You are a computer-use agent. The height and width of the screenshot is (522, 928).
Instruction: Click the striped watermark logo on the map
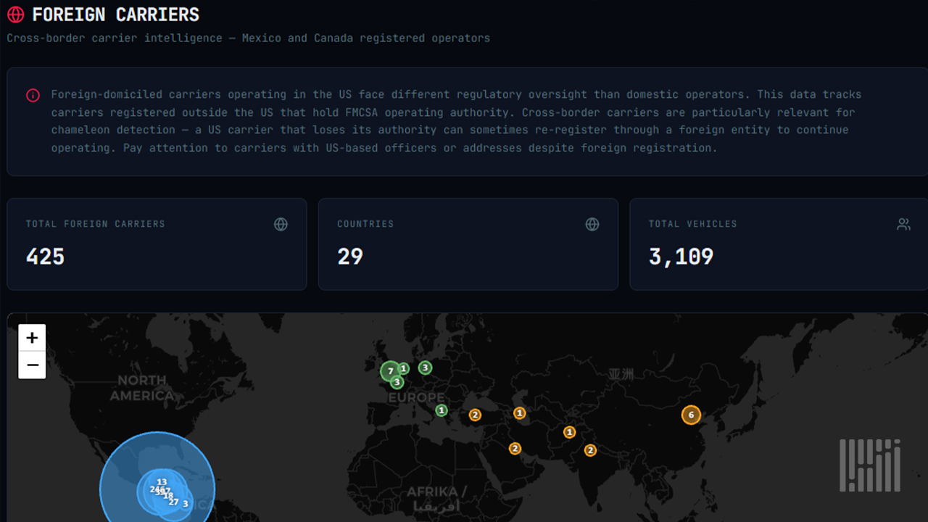tap(869, 465)
